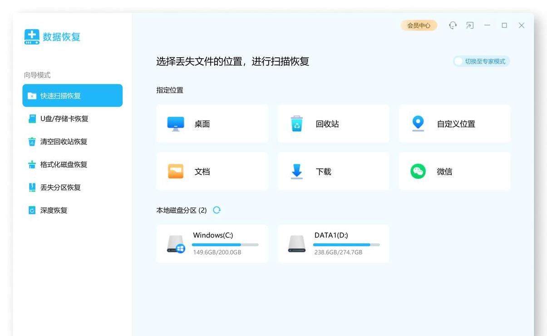Click the DATA1(D:) usage bar
The height and width of the screenshot is (336, 547).
[346, 245]
